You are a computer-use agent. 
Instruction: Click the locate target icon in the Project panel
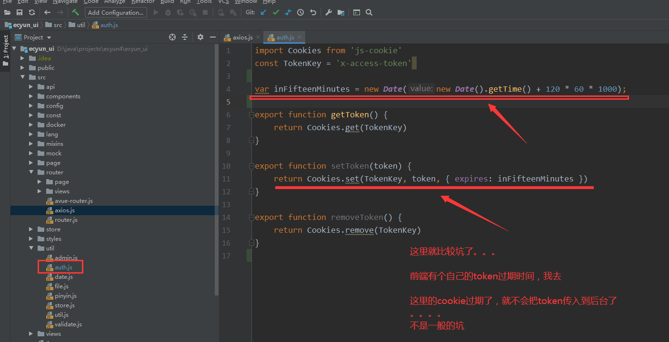tap(172, 37)
